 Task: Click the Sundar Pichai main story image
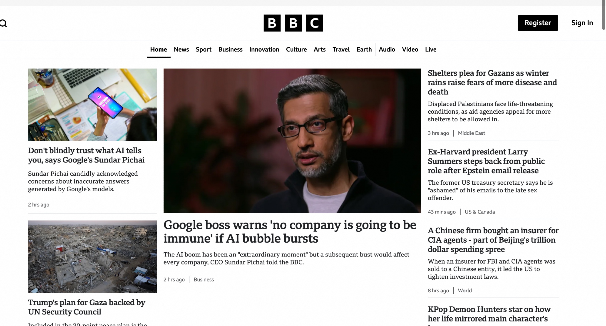tap(292, 141)
